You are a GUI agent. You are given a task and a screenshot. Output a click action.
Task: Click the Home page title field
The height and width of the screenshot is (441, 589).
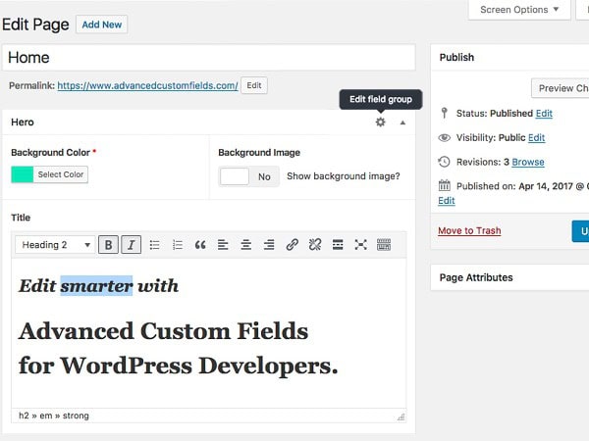pyautogui.click(x=208, y=58)
